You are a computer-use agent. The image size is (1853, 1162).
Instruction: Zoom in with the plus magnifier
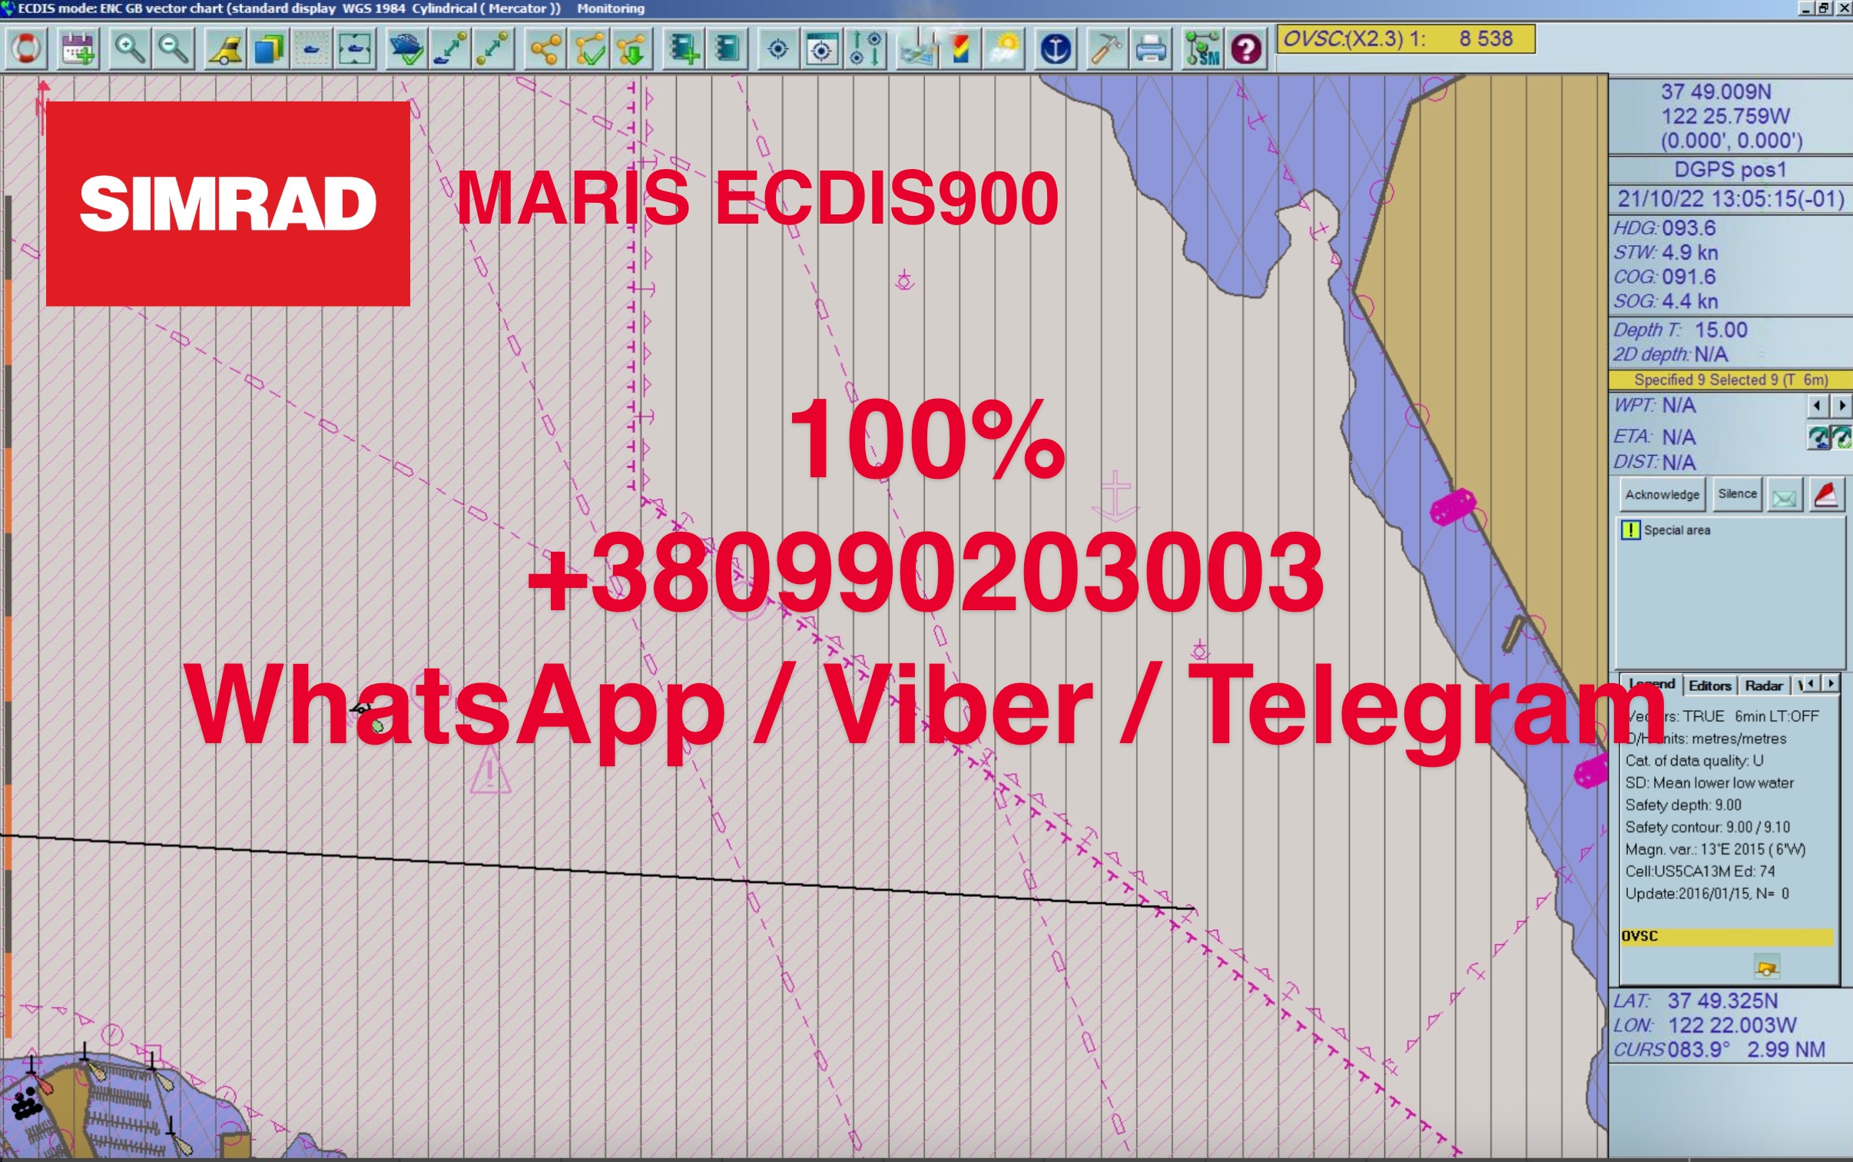(x=129, y=49)
